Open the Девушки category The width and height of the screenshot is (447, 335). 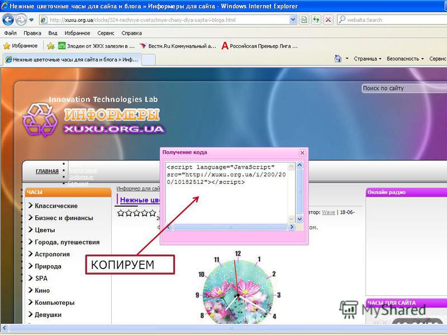pos(48,315)
